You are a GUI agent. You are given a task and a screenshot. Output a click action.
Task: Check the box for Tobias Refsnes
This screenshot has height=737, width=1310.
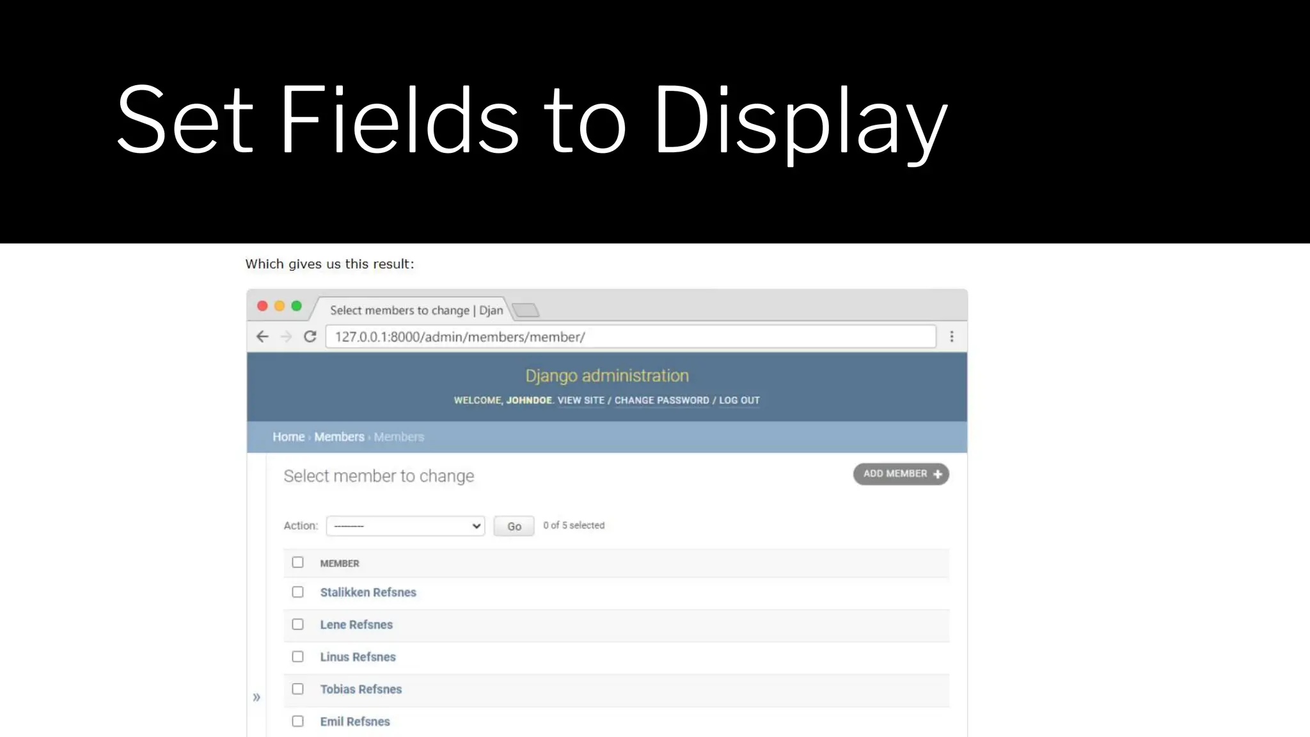tap(298, 688)
